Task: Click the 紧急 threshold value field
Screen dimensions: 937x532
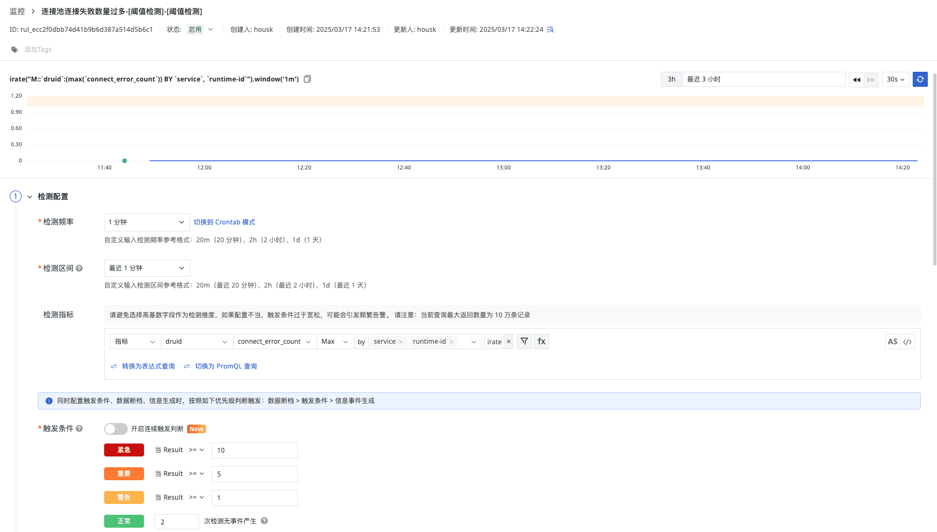Action: coord(254,451)
